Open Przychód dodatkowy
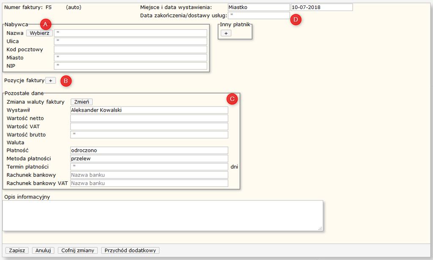Screen dimensions: 433x260 (x=130, y=250)
